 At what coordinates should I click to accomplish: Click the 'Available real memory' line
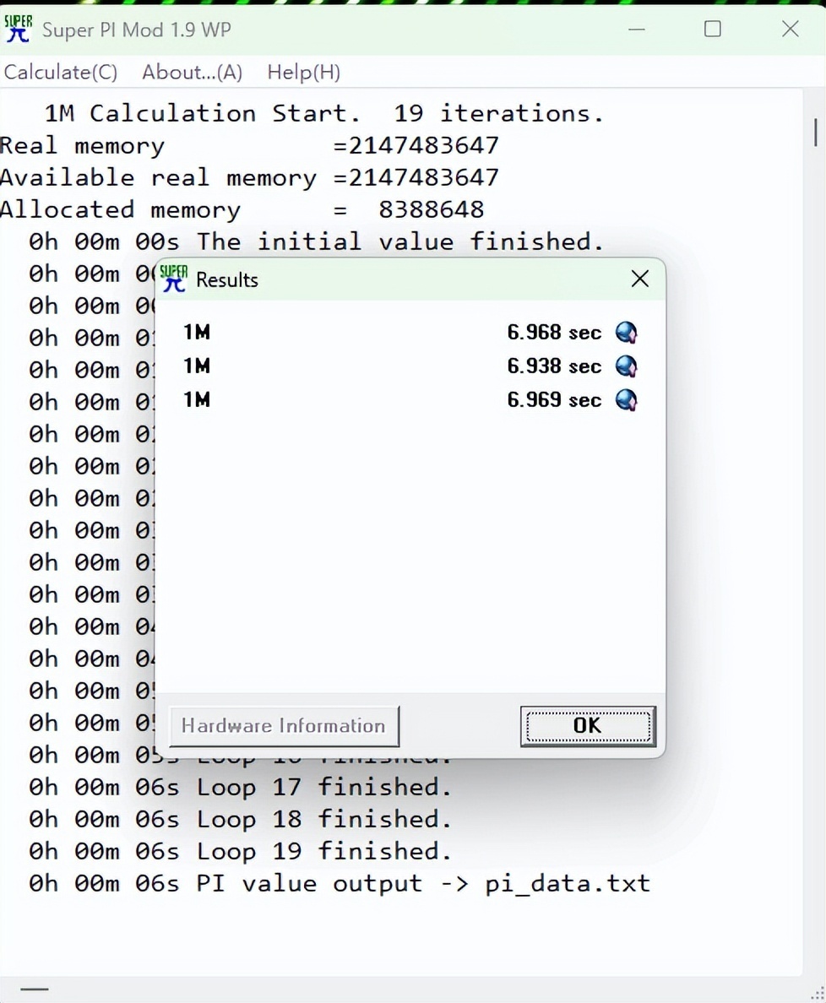coord(249,178)
